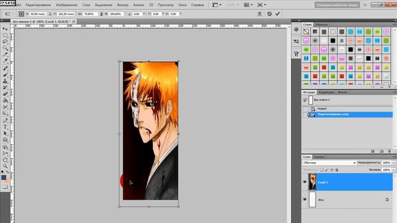Switch to the Каналы tab

319,157
